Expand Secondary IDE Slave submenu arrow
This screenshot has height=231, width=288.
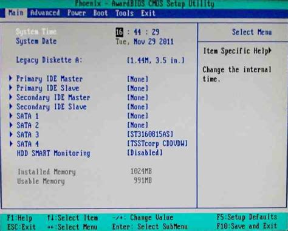pos(11,106)
